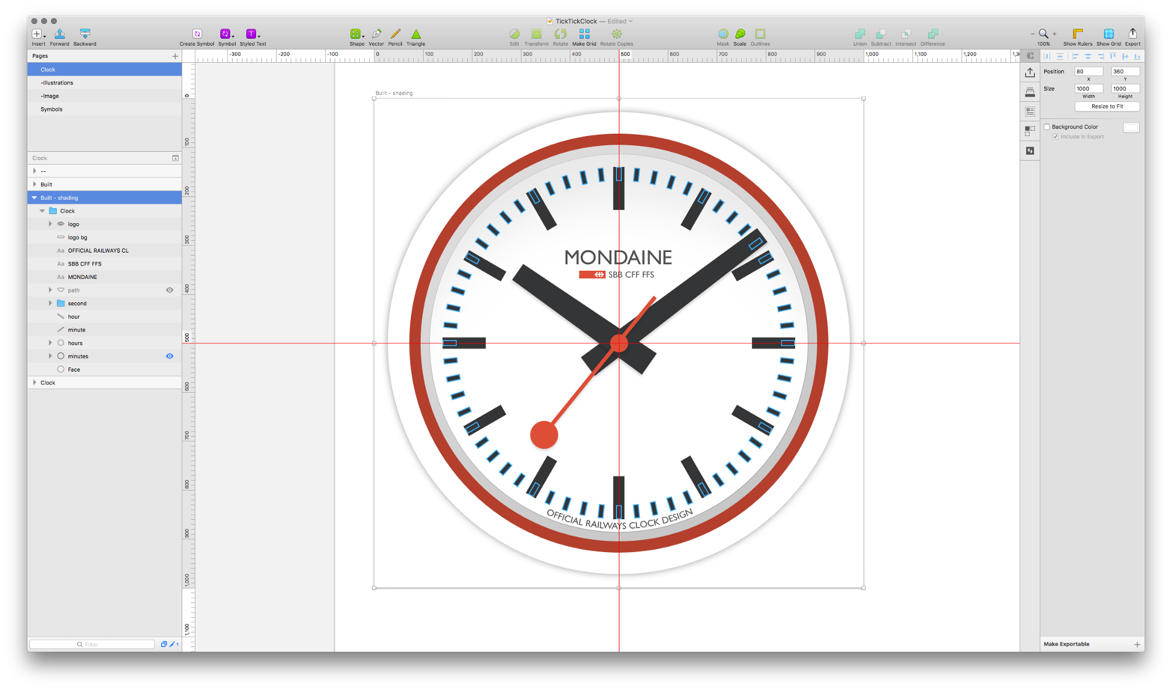Expand the second folder layer
Screen dimensions: 1172x691
click(50, 304)
